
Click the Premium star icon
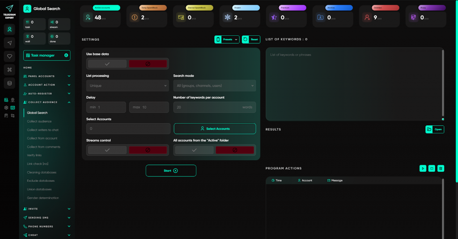coord(274,17)
